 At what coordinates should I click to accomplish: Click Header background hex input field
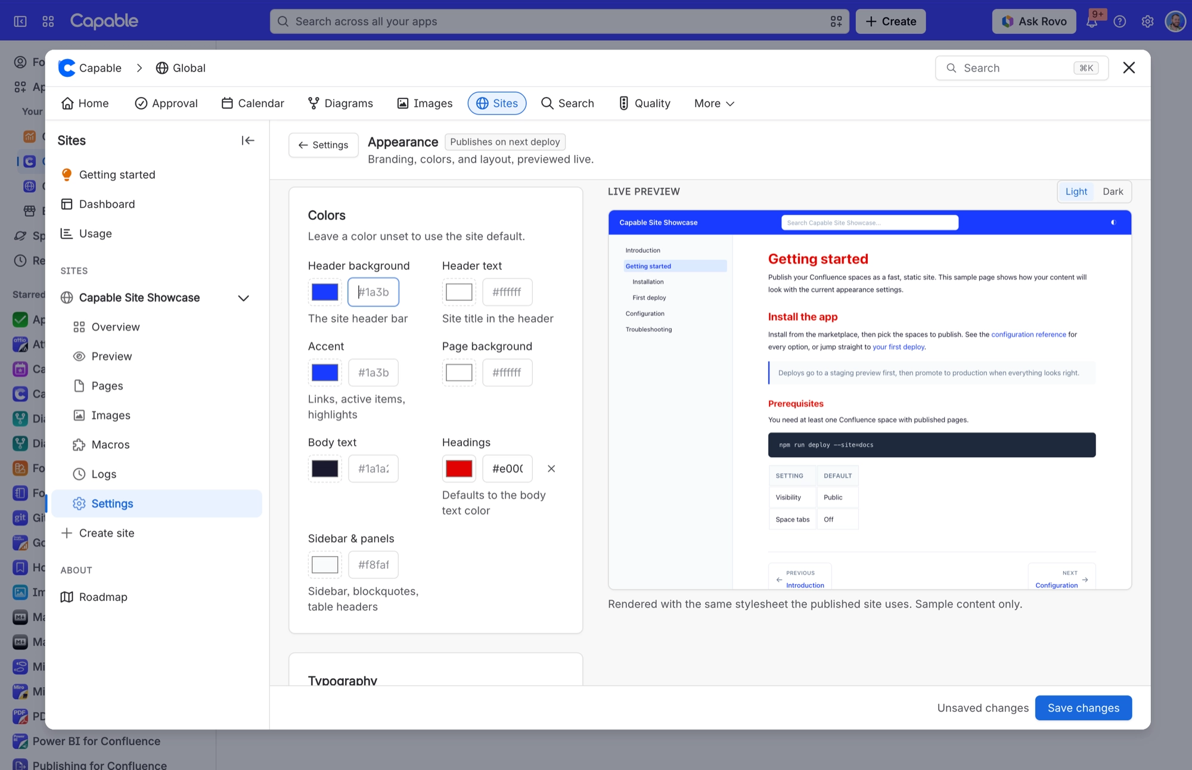coord(373,292)
